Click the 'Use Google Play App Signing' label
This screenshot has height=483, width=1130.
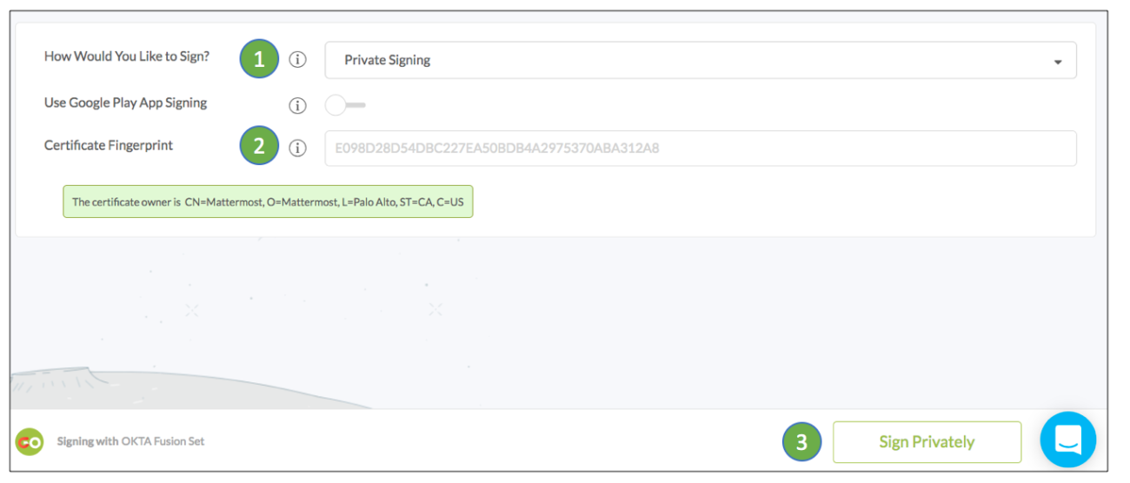125,103
